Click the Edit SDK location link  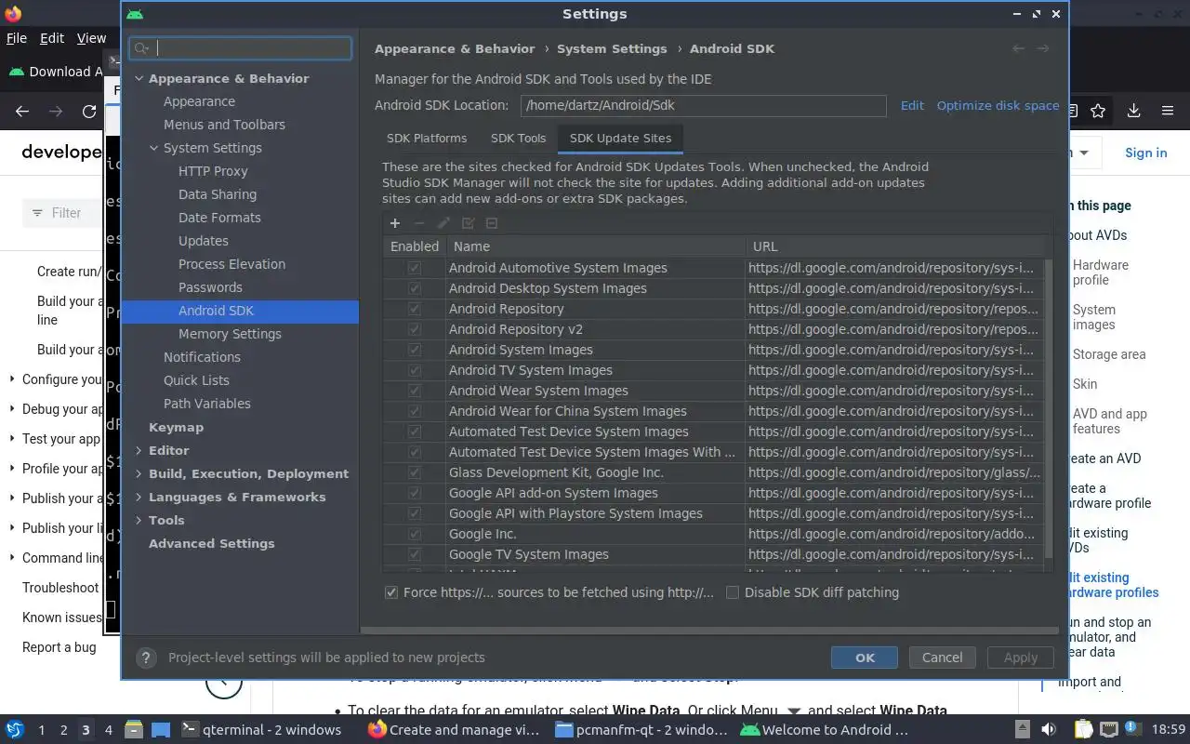pos(912,105)
